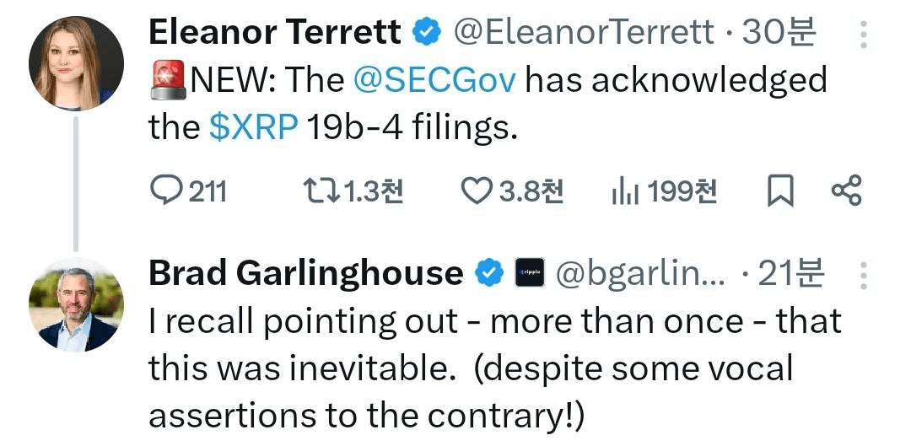Open the 21분 timestamp on Brad's reply

pos(791,272)
